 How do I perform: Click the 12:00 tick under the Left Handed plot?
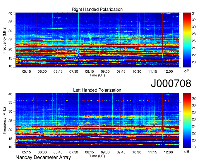click(168, 152)
